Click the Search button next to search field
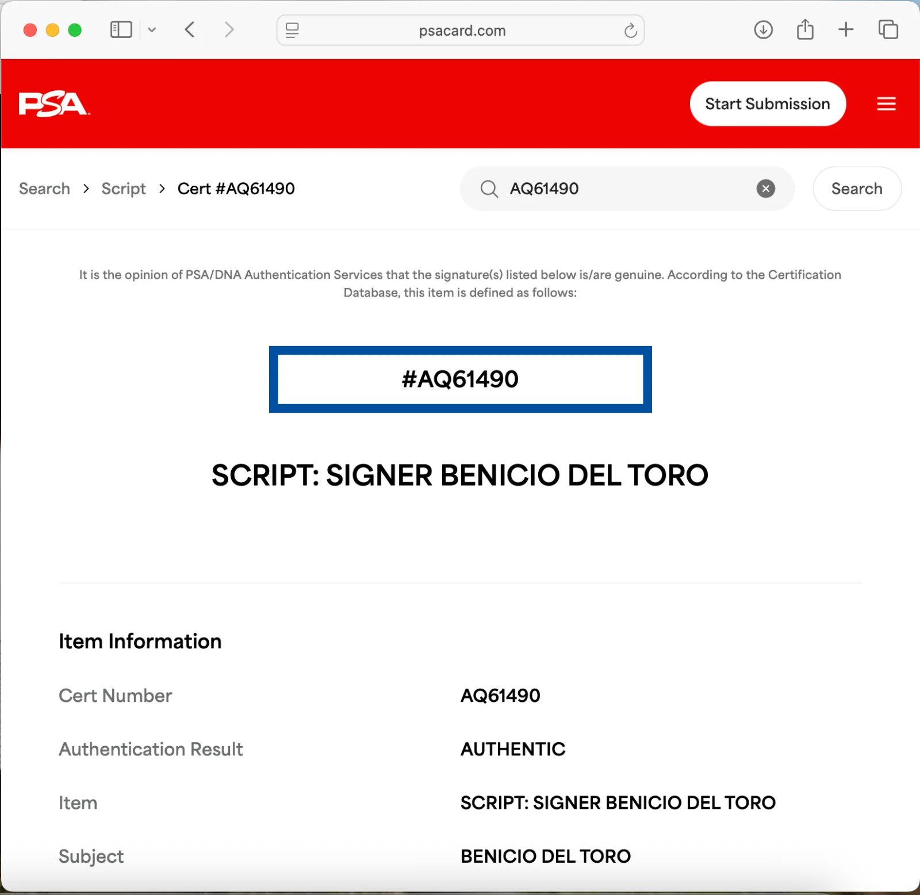The width and height of the screenshot is (920, 895). pos(857,189)
